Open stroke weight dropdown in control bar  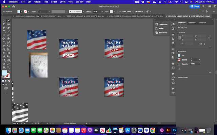pos(49,11)
